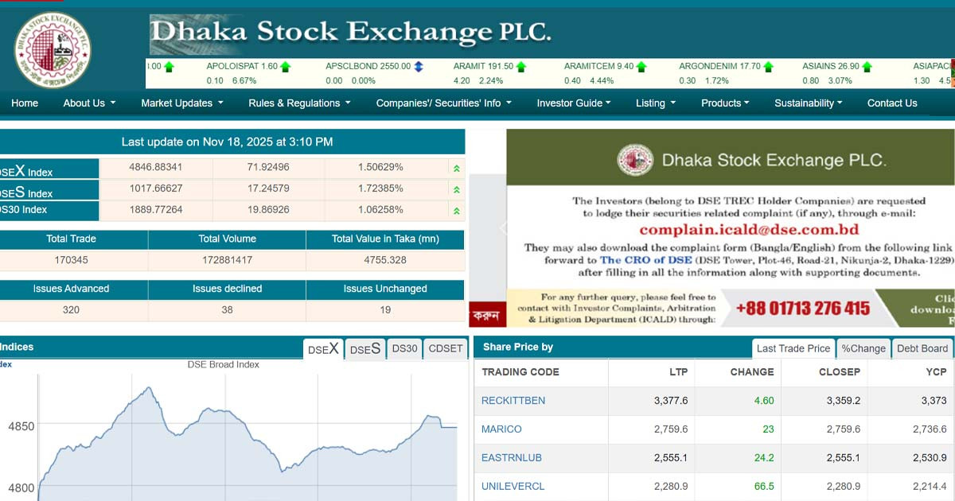Open the Debt Board tab

pos(922,348)
